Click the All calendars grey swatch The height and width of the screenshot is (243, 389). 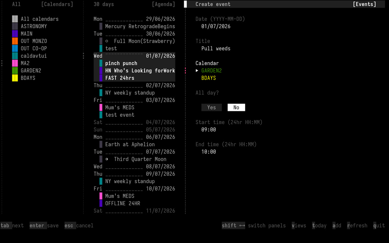coord(15,19)
